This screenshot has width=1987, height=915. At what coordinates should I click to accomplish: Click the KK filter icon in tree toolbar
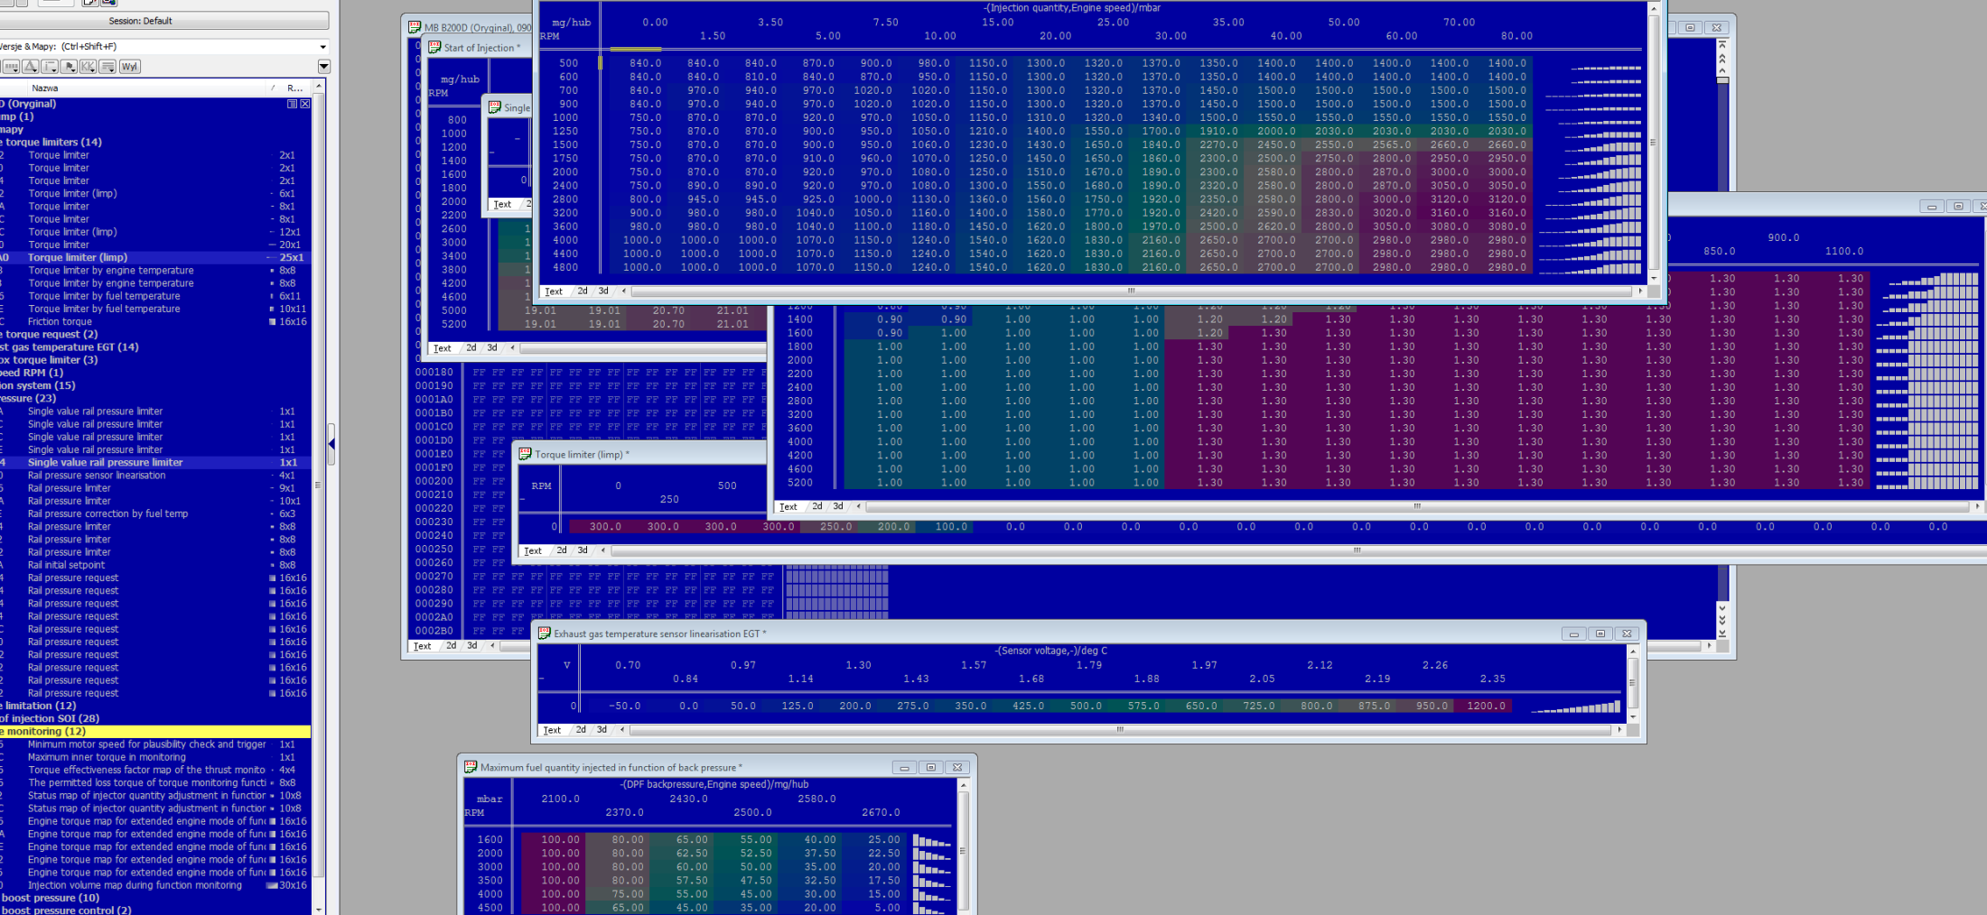coord(88,67)
